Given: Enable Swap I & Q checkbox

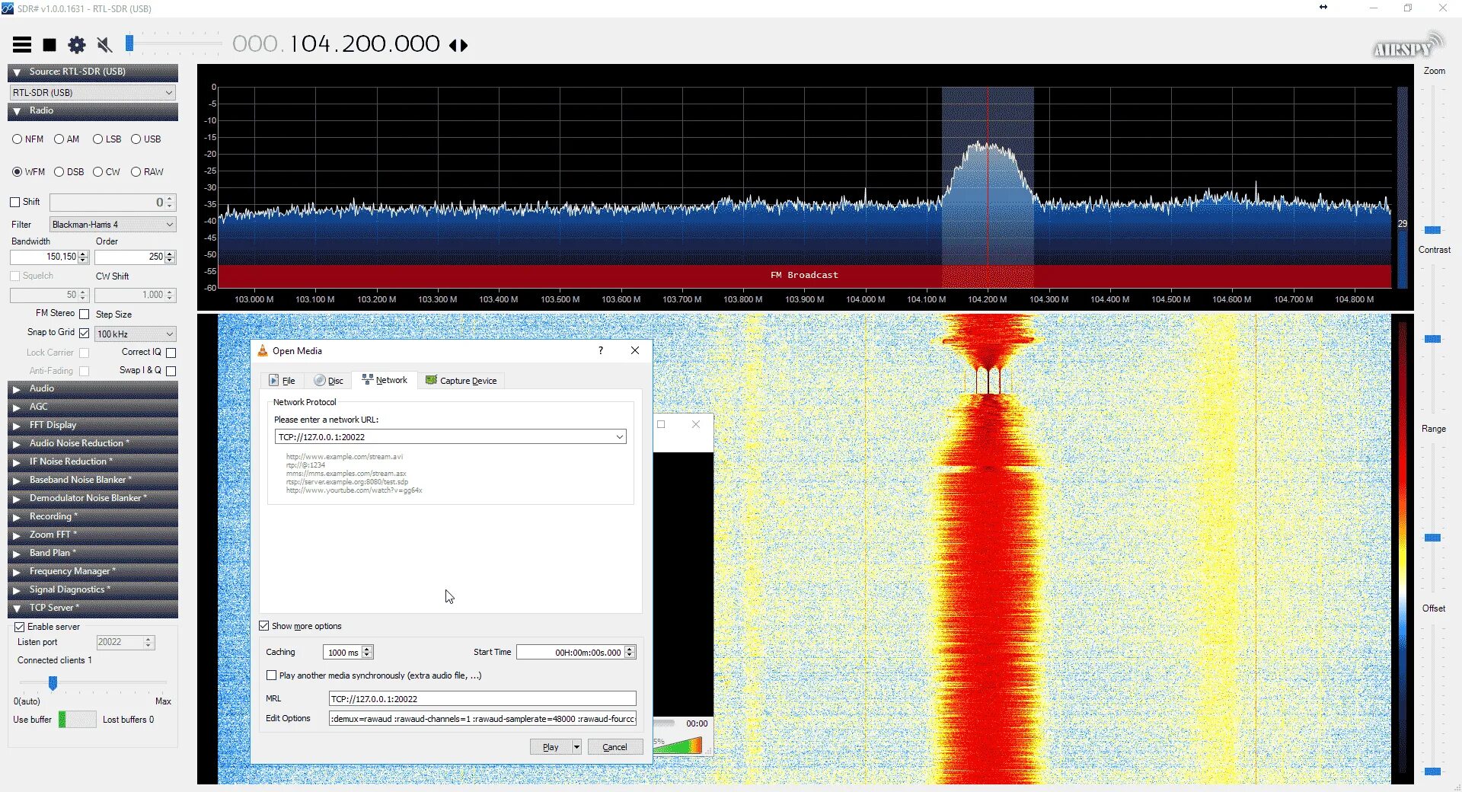Looking at the screenshot, I should click(171, 371).
